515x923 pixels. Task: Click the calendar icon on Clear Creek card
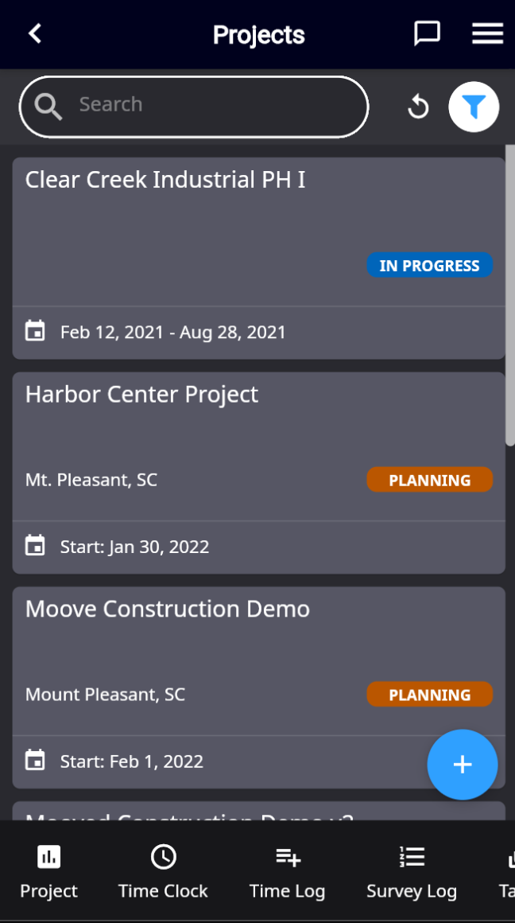point(35,332)
